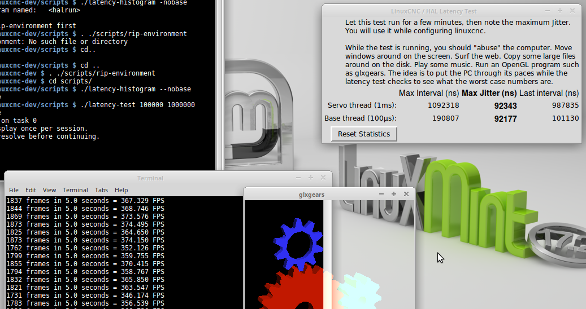Click the line showing 367.329 FPS
This screenshot has width=586, height=309.
tap(85, 201)
